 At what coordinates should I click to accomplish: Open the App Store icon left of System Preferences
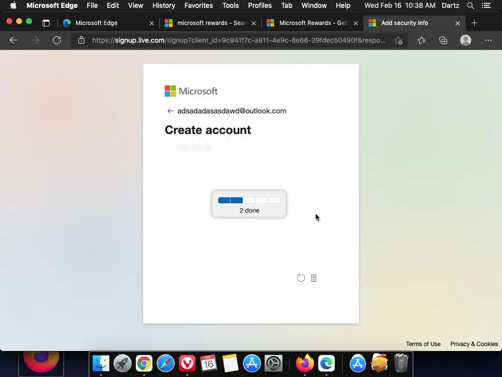(x=252, y=364)
